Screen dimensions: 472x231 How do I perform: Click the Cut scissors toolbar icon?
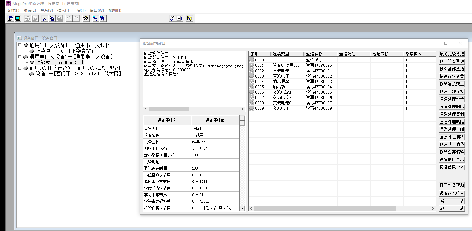click(45, 19)
